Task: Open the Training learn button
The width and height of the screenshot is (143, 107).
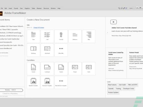Action: (118, 89)
